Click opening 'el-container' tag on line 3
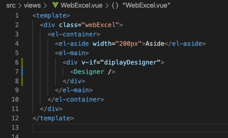This screenshot has width=228, height=138. pyautogui.click(x=74, y=34)
